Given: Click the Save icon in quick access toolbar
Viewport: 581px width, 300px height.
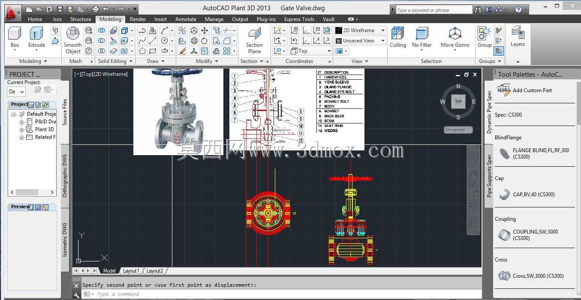Looking at the screenshot, I should pos(60,9).
